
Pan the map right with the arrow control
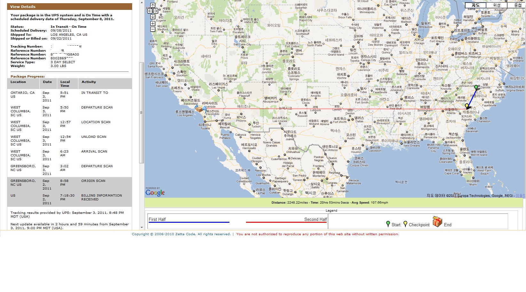(155, 11)
